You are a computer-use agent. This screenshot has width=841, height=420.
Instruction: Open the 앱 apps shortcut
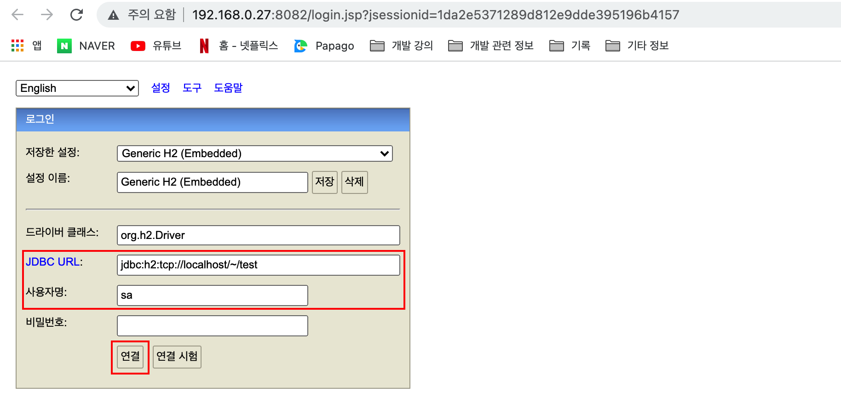pos(27,45)
